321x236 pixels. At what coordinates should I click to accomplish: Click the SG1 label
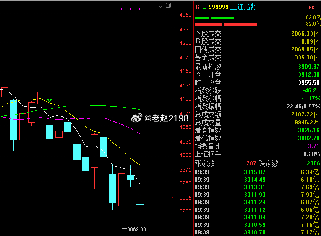[313, 8]
